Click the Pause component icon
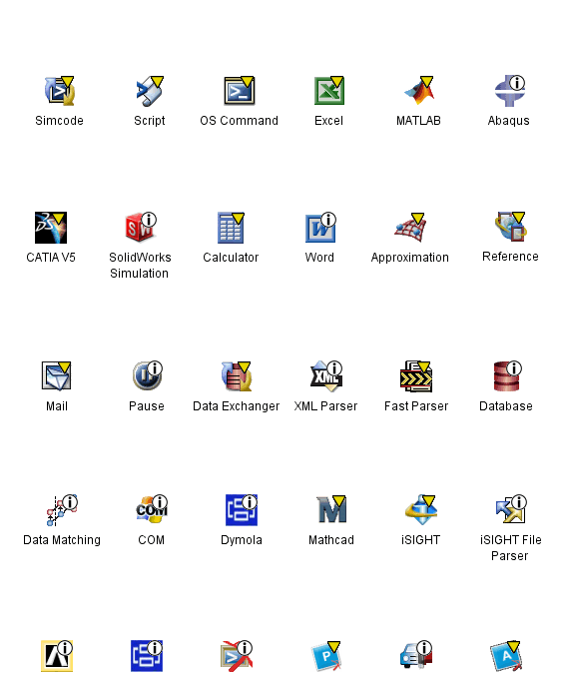 [147, 375]
